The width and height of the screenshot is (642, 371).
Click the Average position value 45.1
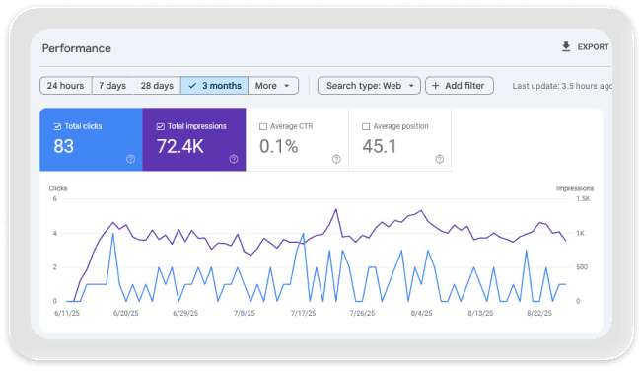coord(380,146)
